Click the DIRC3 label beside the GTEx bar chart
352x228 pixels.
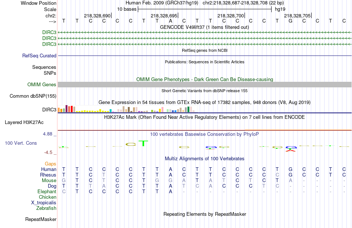tap(49, 110)
